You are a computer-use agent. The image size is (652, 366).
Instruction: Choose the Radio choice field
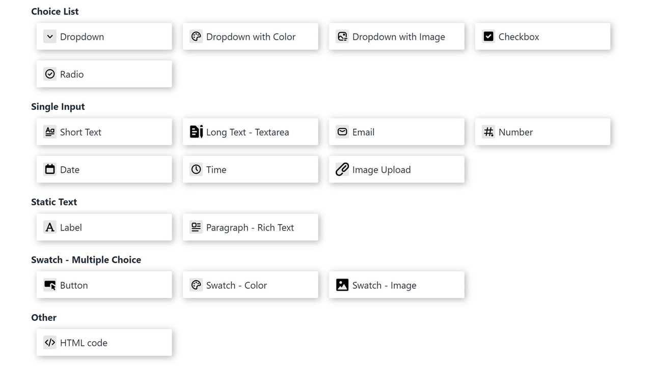[104, 74]
